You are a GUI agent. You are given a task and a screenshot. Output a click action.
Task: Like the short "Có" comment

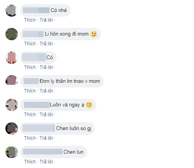30,67
